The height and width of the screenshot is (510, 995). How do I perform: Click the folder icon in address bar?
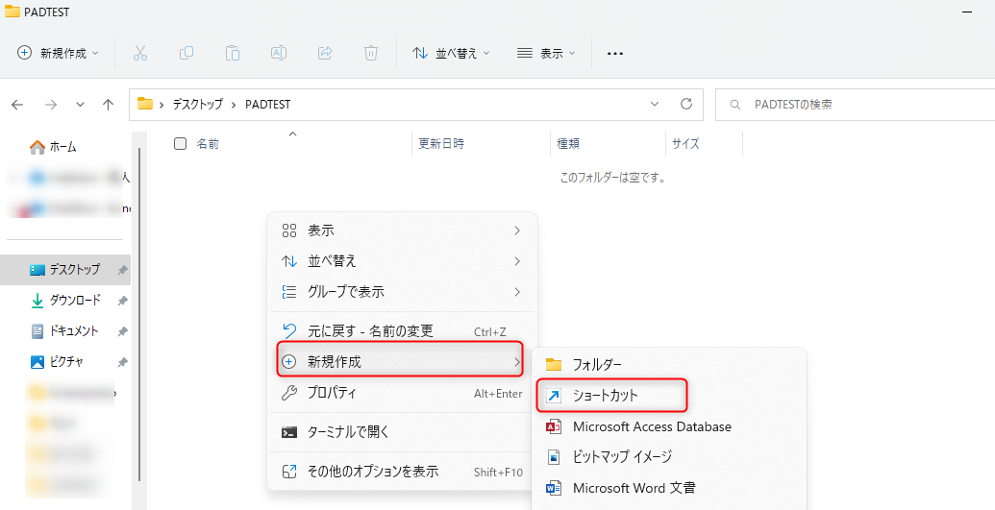[145, 104]
